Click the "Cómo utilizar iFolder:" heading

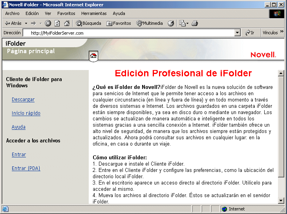120,157
